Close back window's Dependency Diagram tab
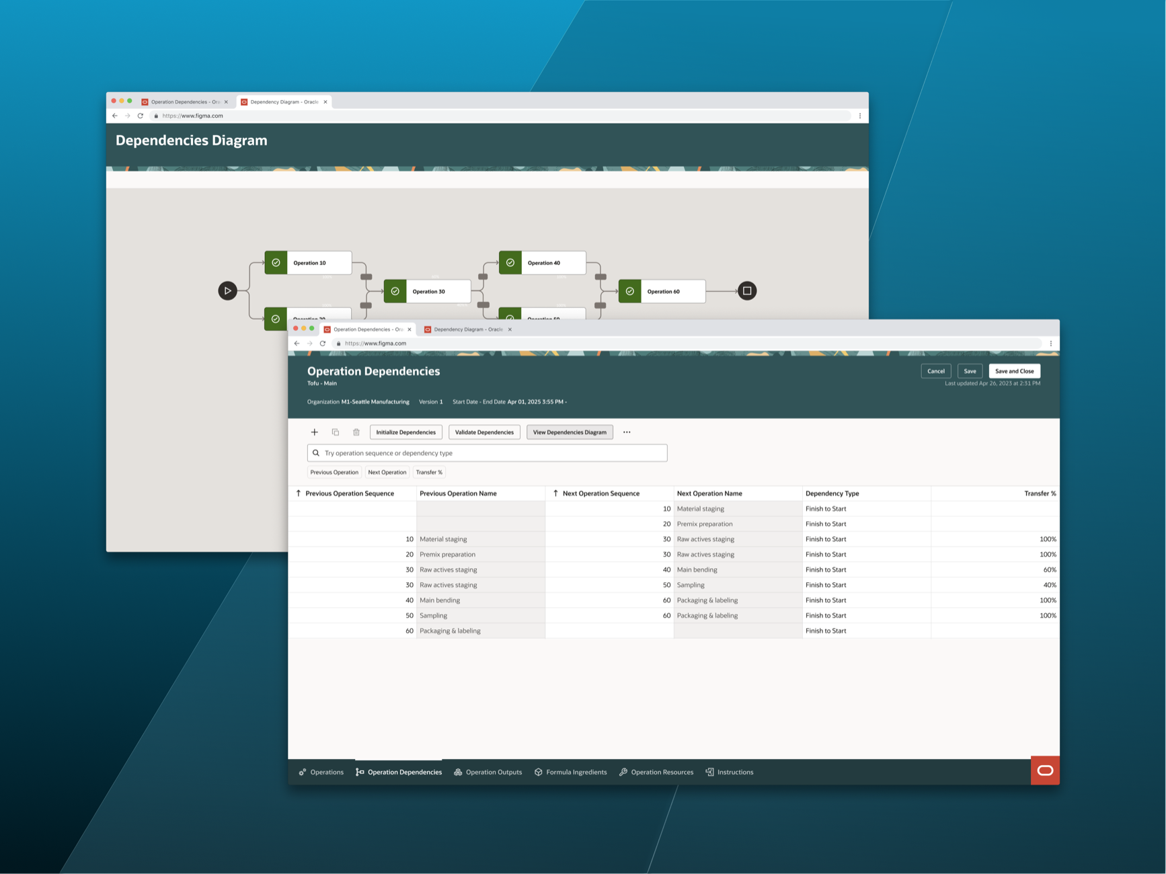1166x874 pixels. [325, 102]
